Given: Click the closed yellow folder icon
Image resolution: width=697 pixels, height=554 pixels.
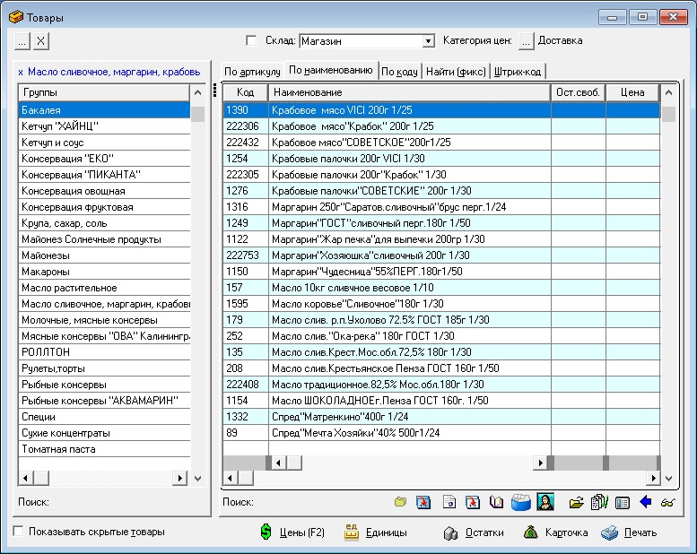Looking at the screenshot, I should point(400,502).
